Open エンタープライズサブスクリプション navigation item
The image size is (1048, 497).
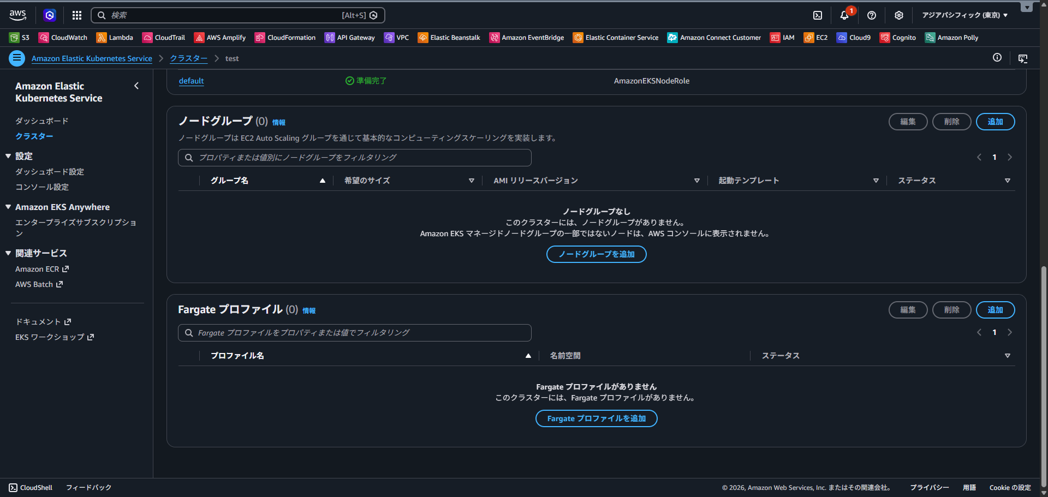point(76,228)
